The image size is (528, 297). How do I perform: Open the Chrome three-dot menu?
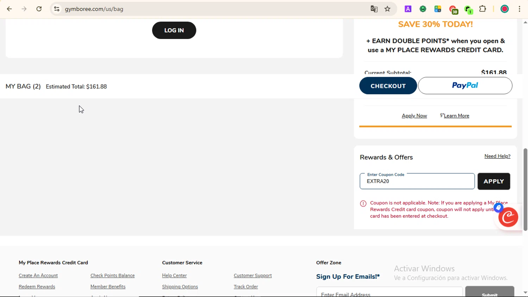(520, 9)
